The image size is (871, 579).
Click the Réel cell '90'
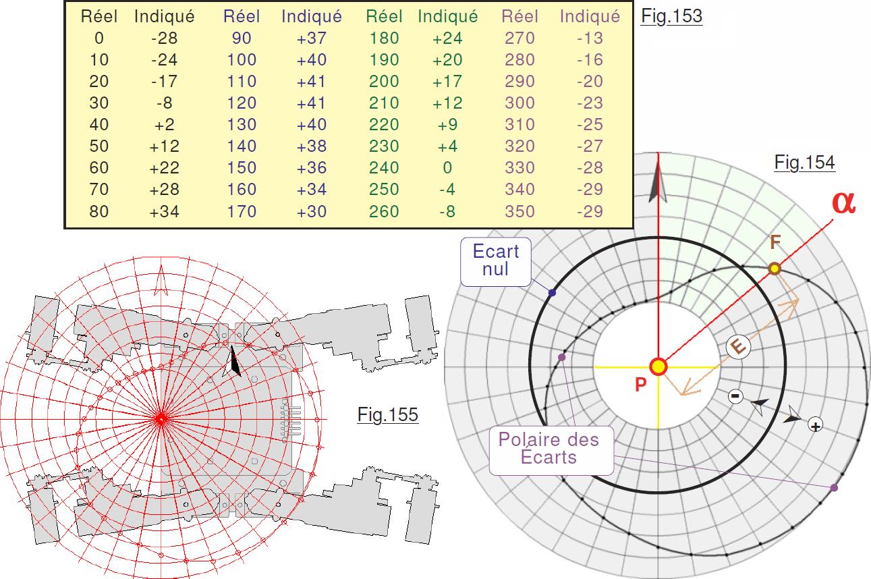[x=242, y=38]
